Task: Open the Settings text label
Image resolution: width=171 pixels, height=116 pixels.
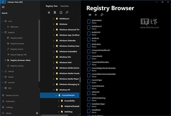Action: [9, 107]
